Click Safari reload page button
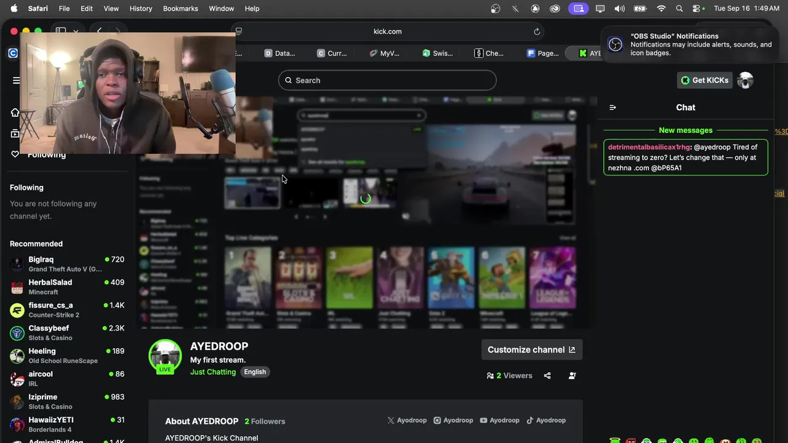The width and height of the screenshot is (788, 443). click(537, 31)
